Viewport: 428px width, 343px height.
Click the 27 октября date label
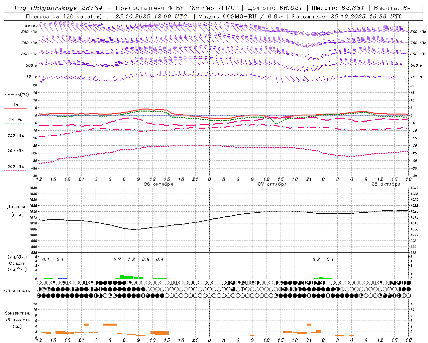272,184
